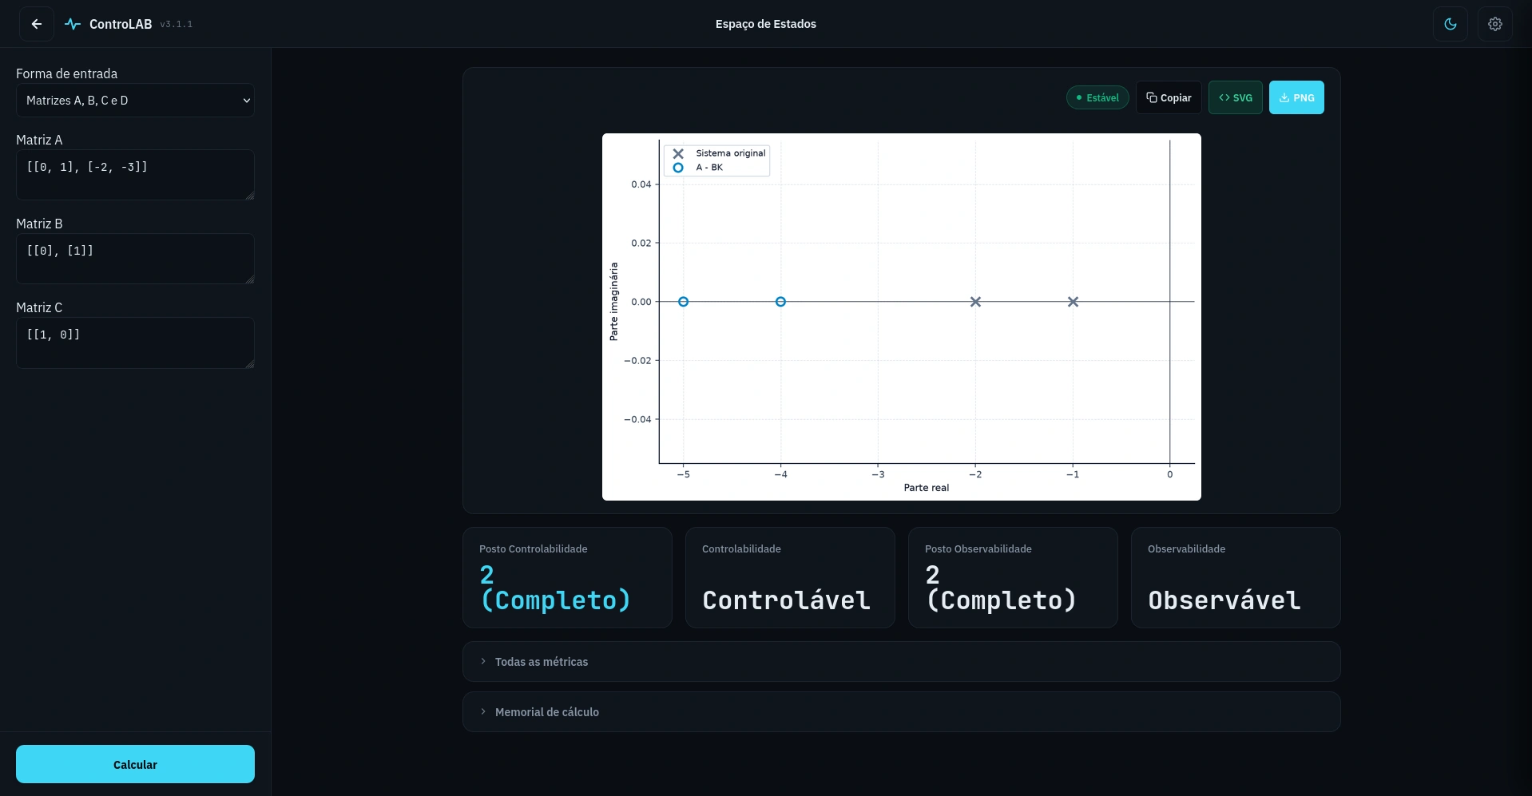This screenshot has height=796, width=1532.
Task: Click the Parte real axis label
Action: [927, 488]
